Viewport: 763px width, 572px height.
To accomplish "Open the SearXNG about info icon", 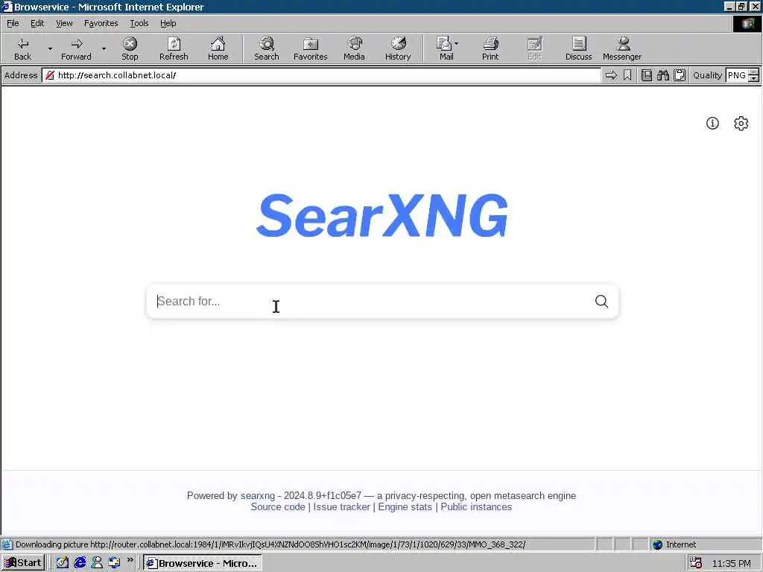I will click(x=712, y=124).
